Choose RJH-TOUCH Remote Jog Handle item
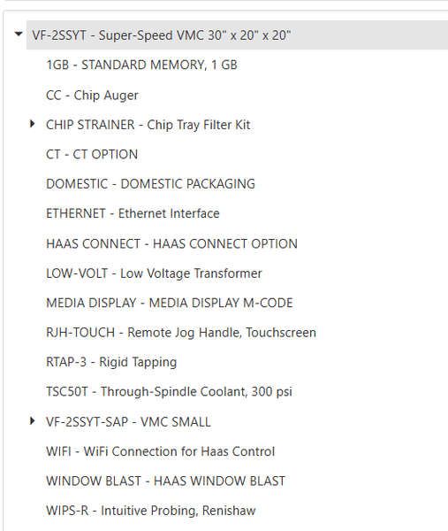The width and height of the screenshot is (448, 531). tap(181, 333)
